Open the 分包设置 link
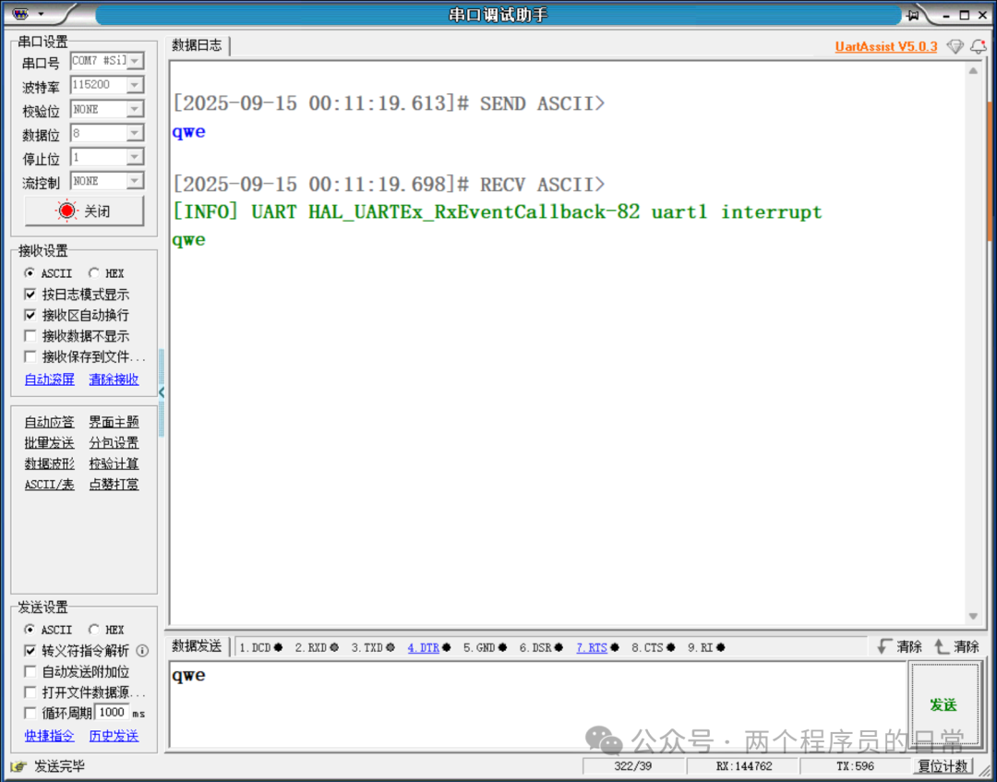The height and width of the screenshot is (782, 997). [114, 443]
